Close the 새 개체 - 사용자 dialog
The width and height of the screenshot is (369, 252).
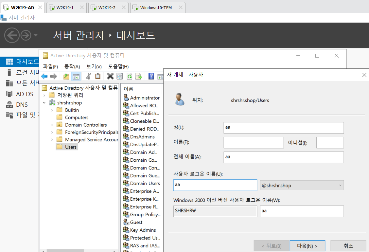[364, 75]
